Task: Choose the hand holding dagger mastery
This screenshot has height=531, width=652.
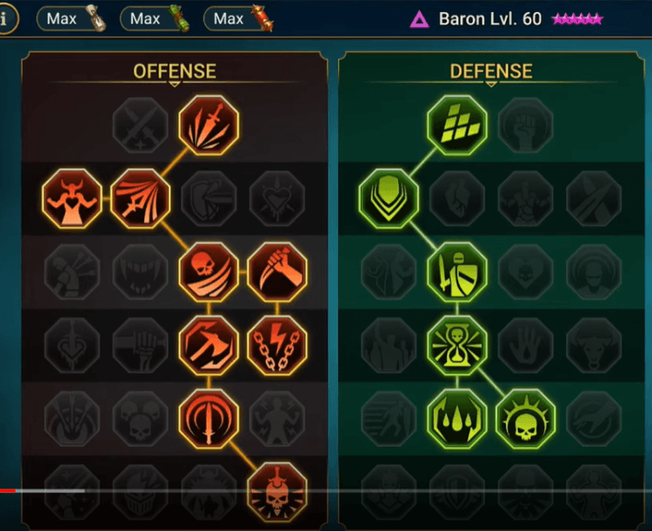Action: pyautogui.click(x=277, y=272)
